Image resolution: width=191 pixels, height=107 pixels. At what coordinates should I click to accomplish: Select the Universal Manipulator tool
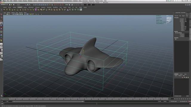tap(1, 32)
